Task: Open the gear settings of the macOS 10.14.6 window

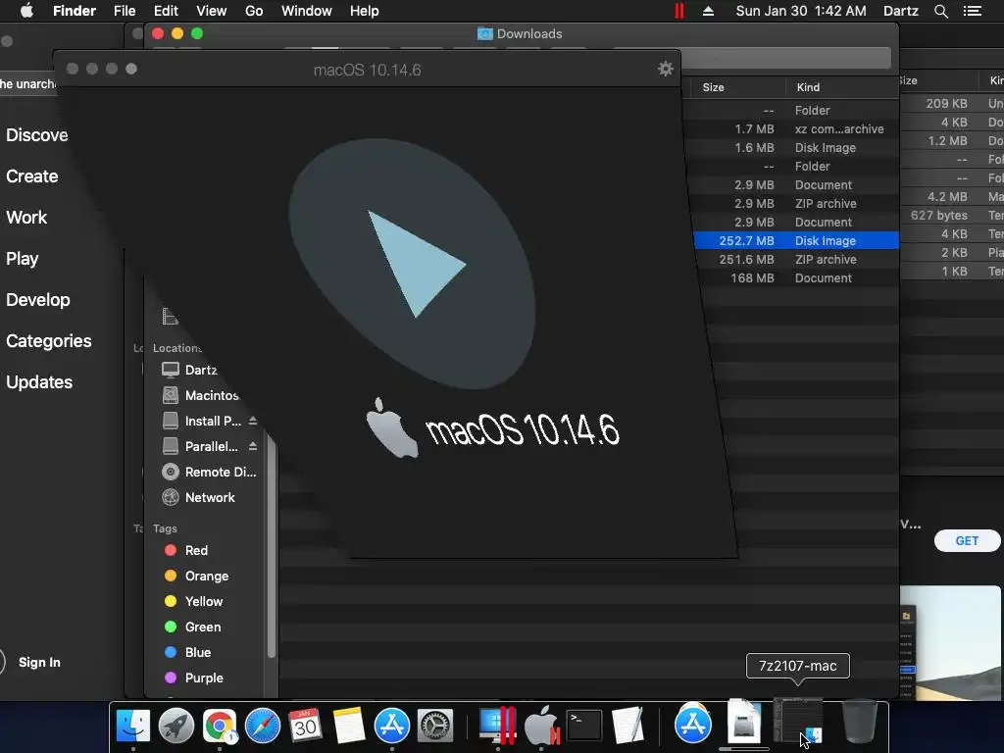Action: 666,69
